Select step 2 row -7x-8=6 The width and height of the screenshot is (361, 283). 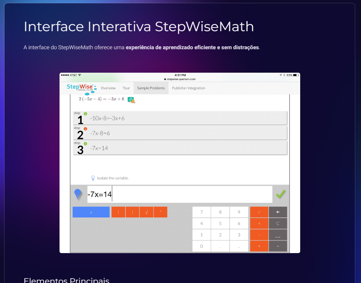180,133
